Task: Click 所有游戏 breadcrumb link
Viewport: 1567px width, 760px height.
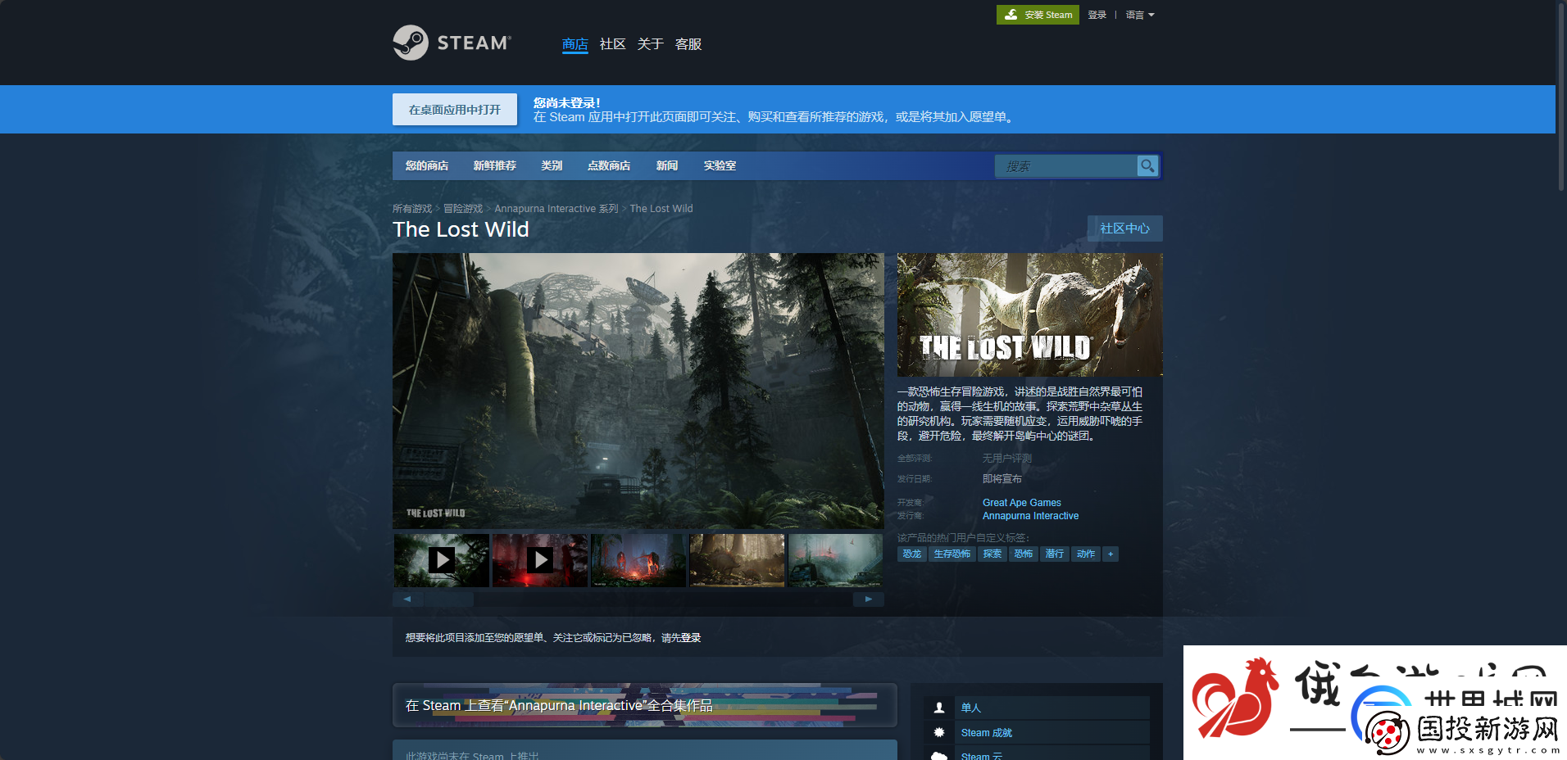Action: tap(412, 209)
